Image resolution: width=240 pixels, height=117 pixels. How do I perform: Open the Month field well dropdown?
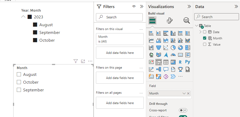tap(184, 93)
